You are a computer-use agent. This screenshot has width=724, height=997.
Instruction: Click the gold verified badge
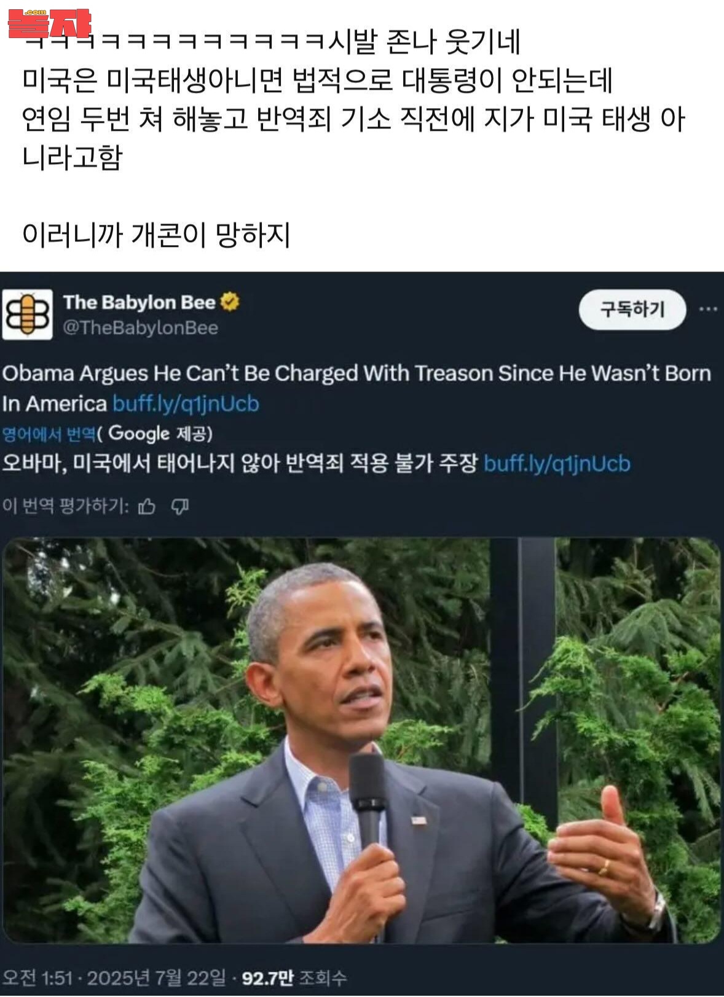[x=230, y=302]
